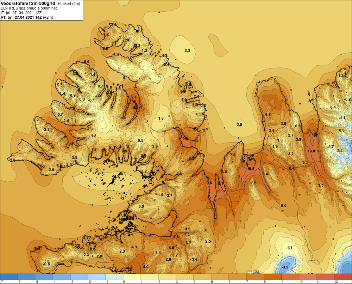
Task: Click the -0.5 temperature value on the map
Action: [x=46, y=264]
